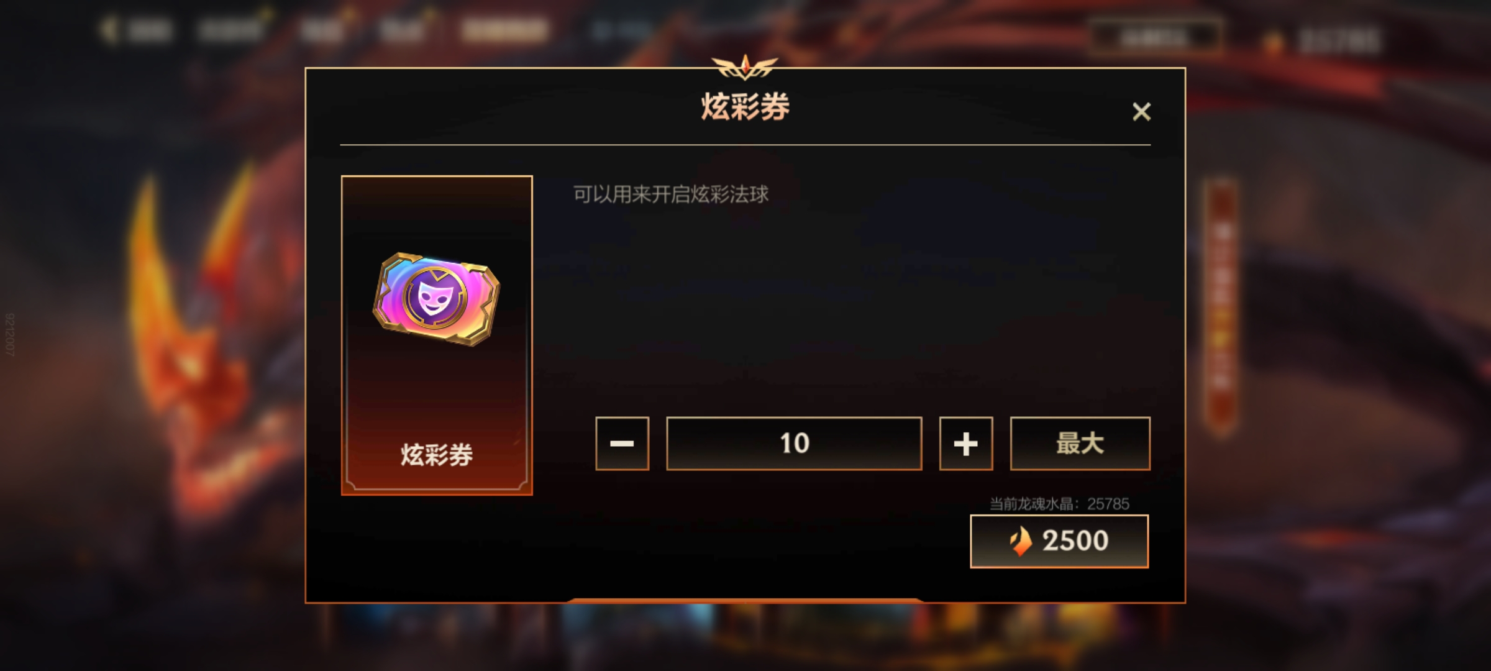1491x671 pixels.
Task: Click the 炫彩券 dialog title text
Action: pyautogui.click(x=745, y=106)
